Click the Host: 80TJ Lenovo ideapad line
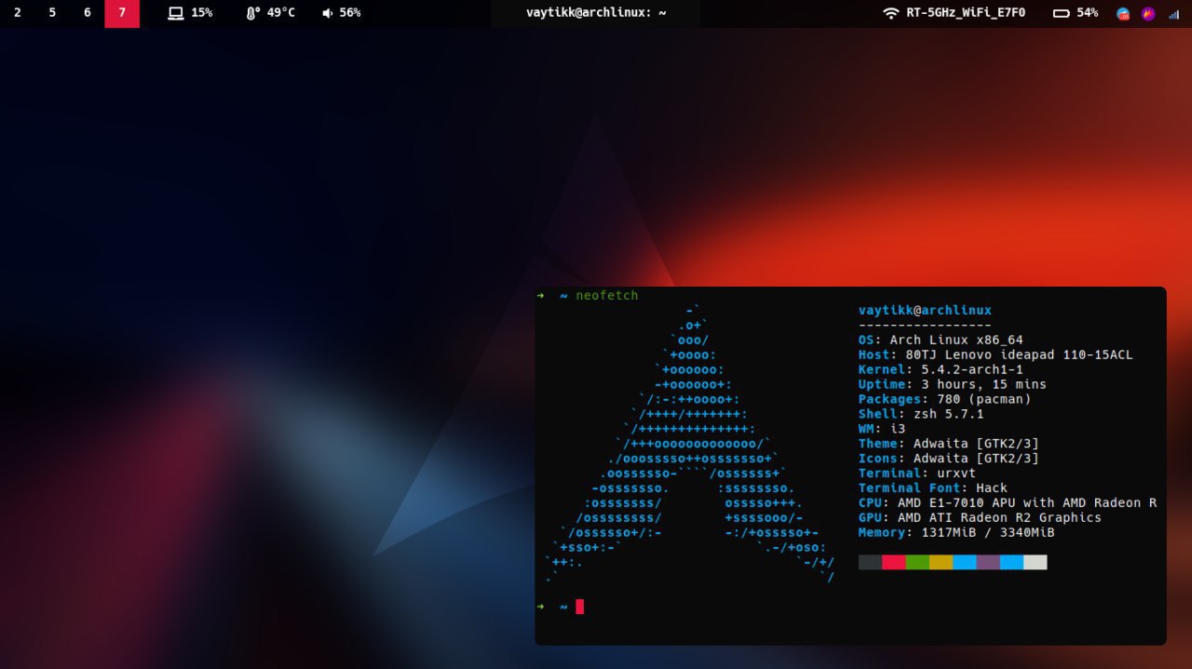The width and height of the screenshot is (1192, 669). [x=996, y=355]
